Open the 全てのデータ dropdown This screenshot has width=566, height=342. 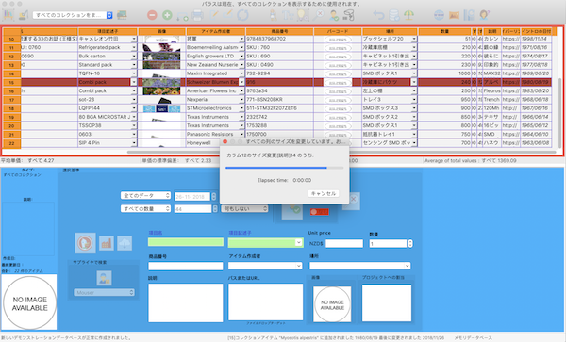(x=145, y=195)
